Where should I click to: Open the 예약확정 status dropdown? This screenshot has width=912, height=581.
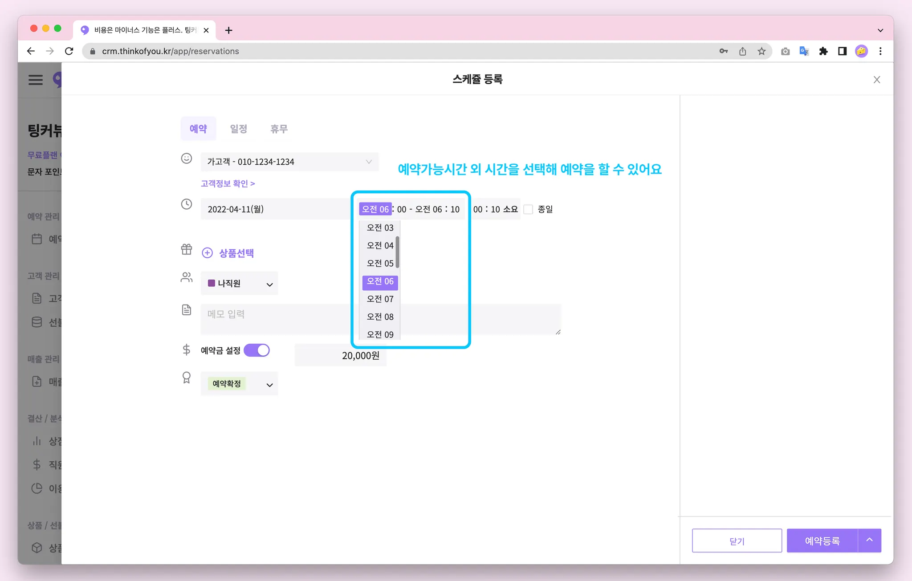click(x=240, y=384)
